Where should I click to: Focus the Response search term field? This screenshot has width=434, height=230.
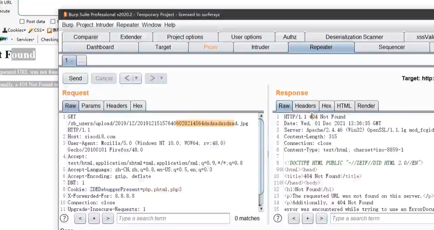click(382, 219)
